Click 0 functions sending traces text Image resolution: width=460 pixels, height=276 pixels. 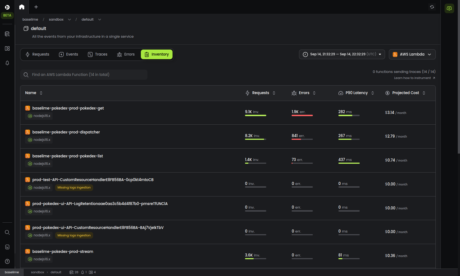404,72
